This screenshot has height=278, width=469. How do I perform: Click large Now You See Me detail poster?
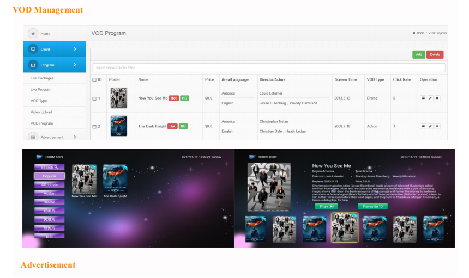click(269, 187)
